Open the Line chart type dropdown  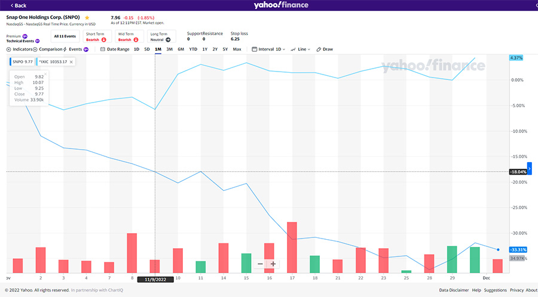pyautogui.click(x=301, y=49)
